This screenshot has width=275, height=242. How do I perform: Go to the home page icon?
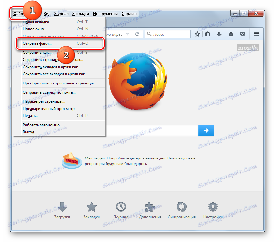point(231,34)
